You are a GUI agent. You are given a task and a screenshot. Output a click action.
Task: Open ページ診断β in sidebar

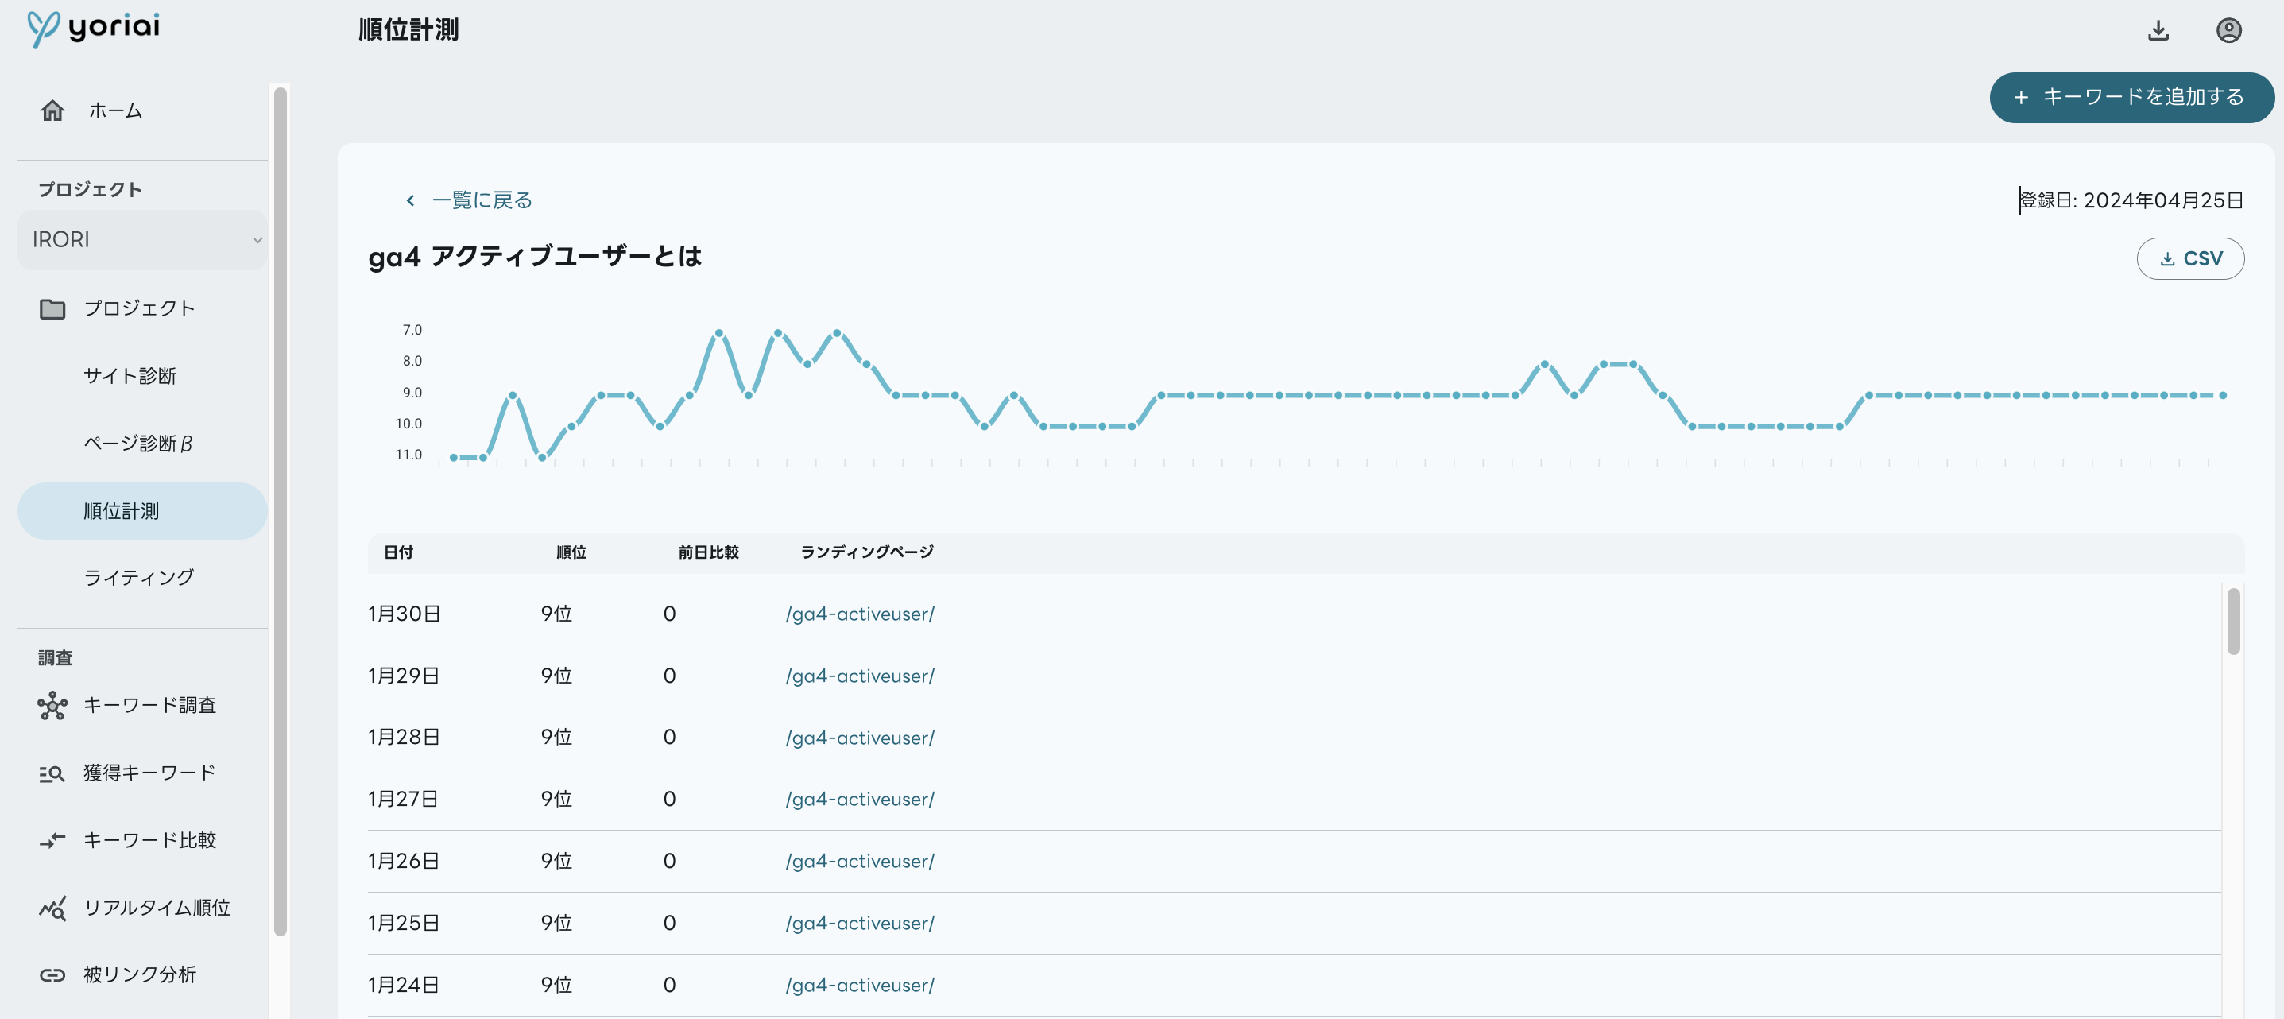(x=137, y=444)
